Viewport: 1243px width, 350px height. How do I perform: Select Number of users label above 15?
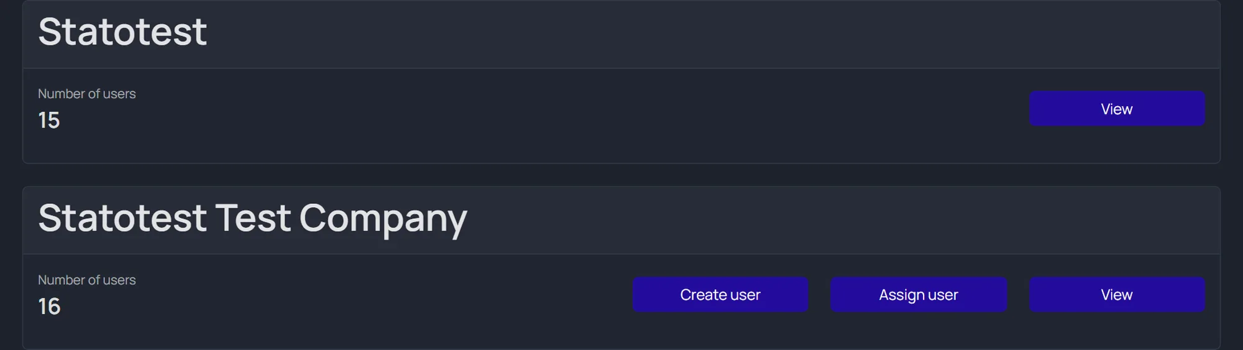pos(87,94)
